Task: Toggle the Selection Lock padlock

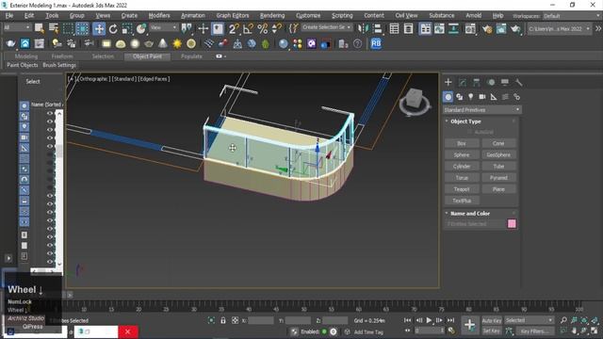Action: 223,320
